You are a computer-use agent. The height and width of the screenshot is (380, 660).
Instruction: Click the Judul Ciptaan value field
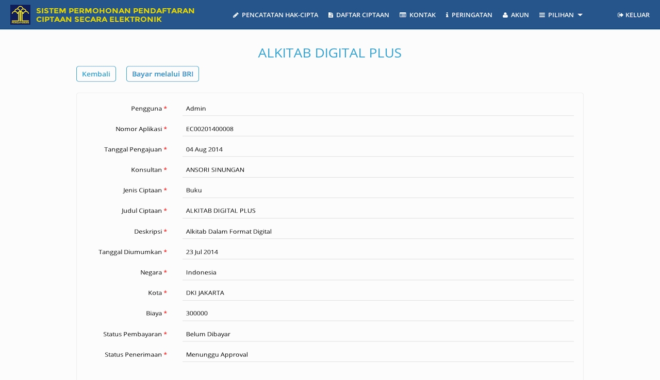[378, 211]
